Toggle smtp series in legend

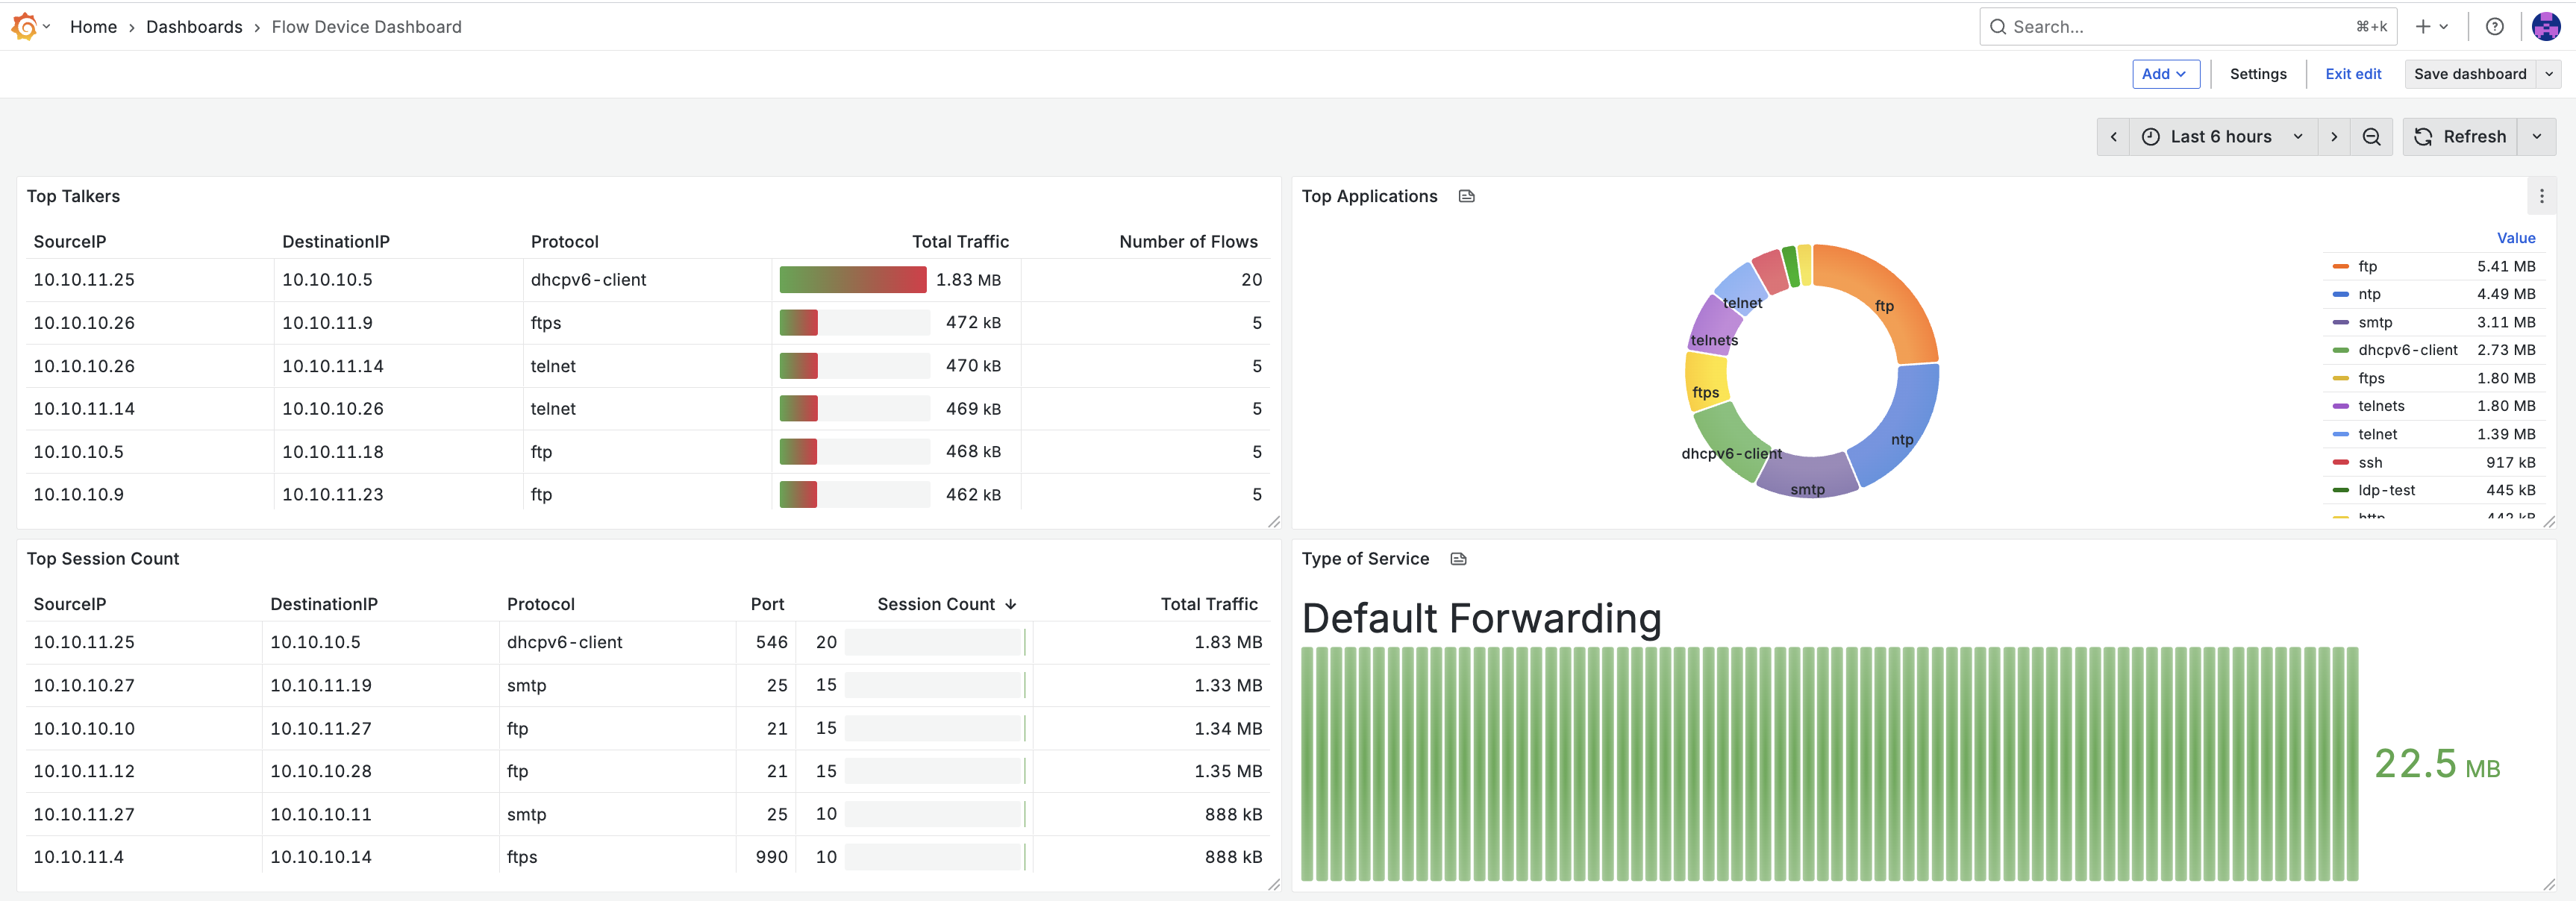coord(2375,322)
